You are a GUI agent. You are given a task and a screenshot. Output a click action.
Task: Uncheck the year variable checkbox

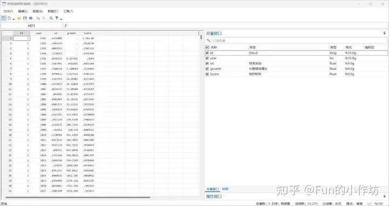pyautogui.click(x=207, y=58)
